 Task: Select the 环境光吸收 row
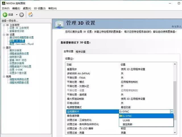(x=119, y=103)
